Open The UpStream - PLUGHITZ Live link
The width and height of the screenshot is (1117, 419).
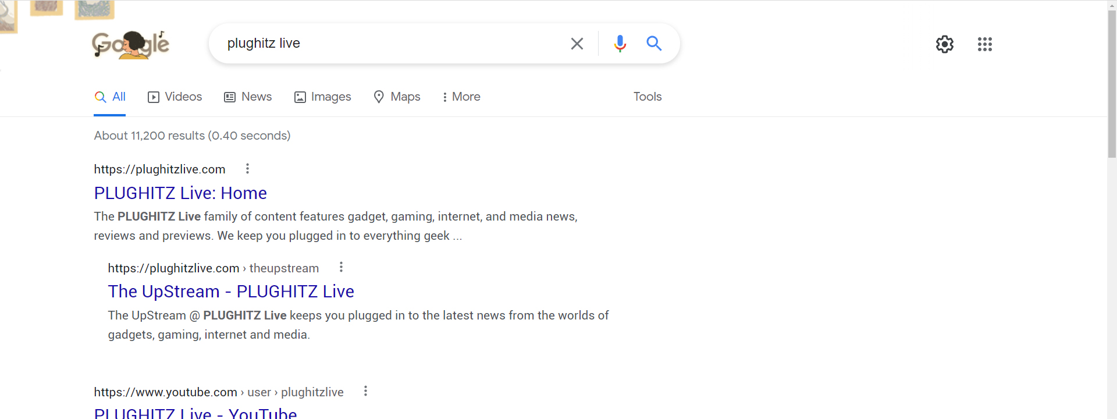click(231, 292)
